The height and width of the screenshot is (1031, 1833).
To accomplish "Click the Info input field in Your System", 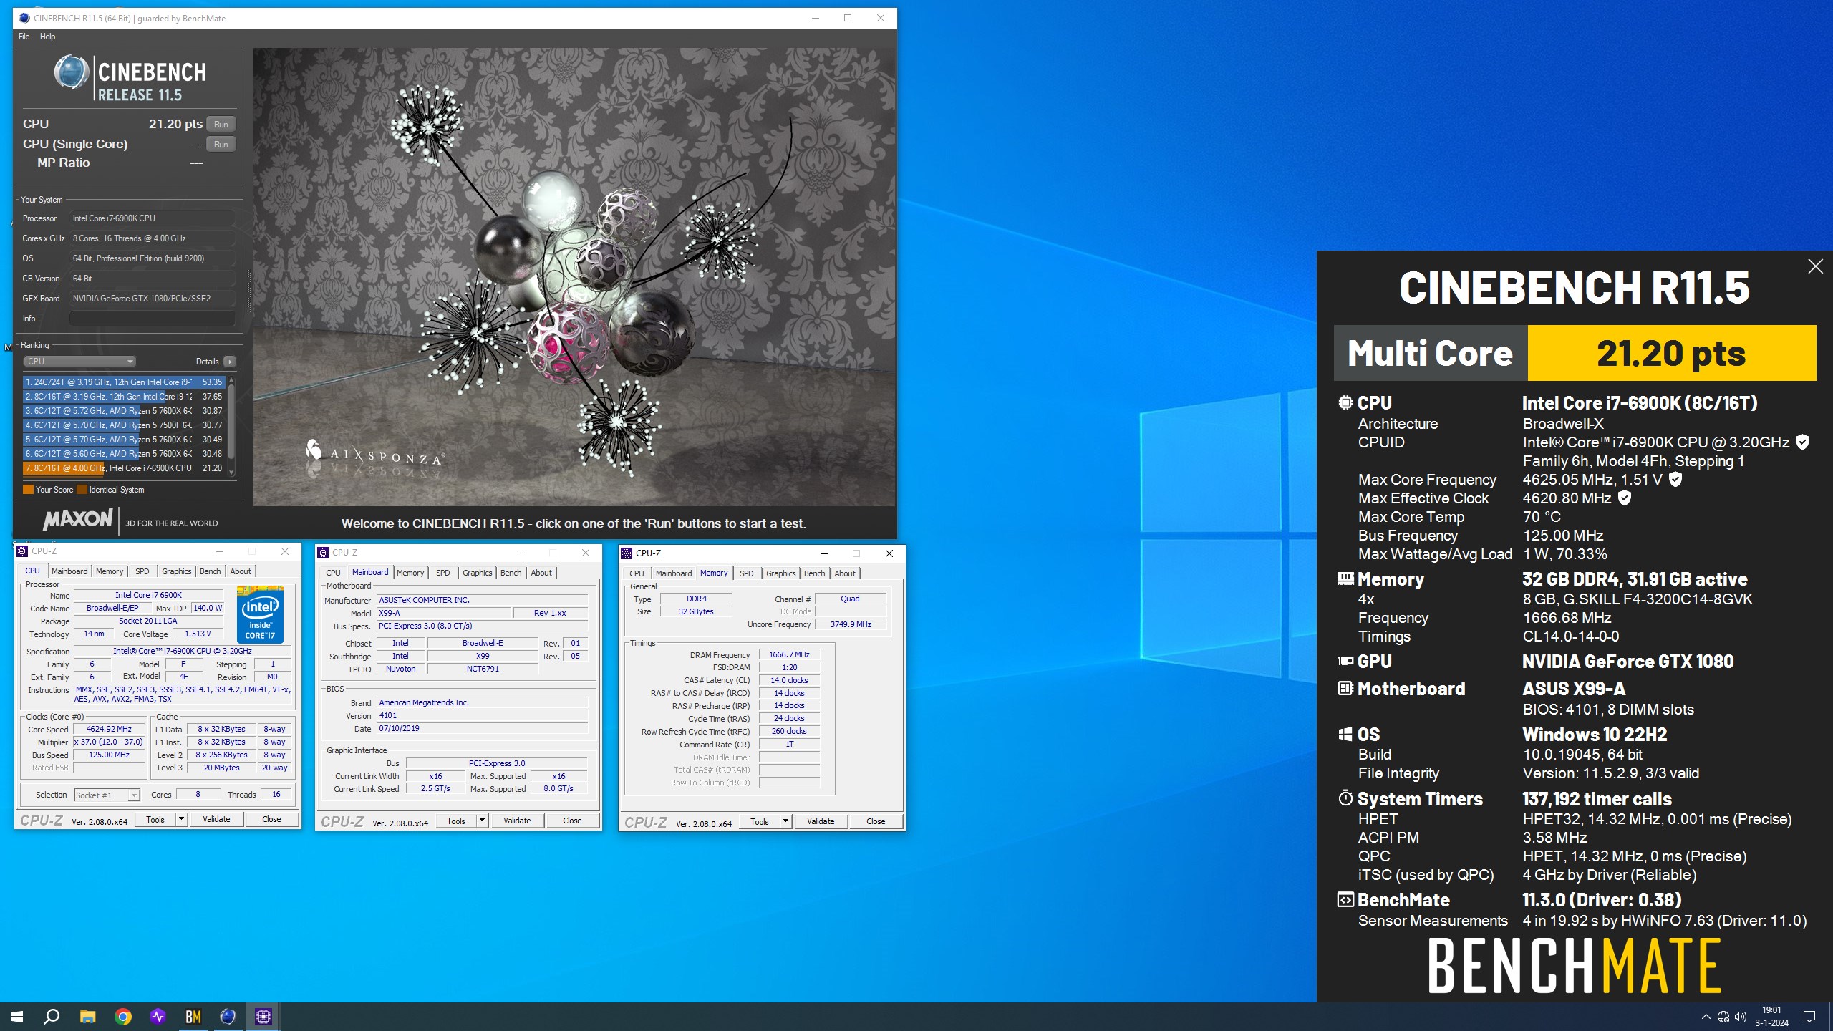I will point(153,319).
